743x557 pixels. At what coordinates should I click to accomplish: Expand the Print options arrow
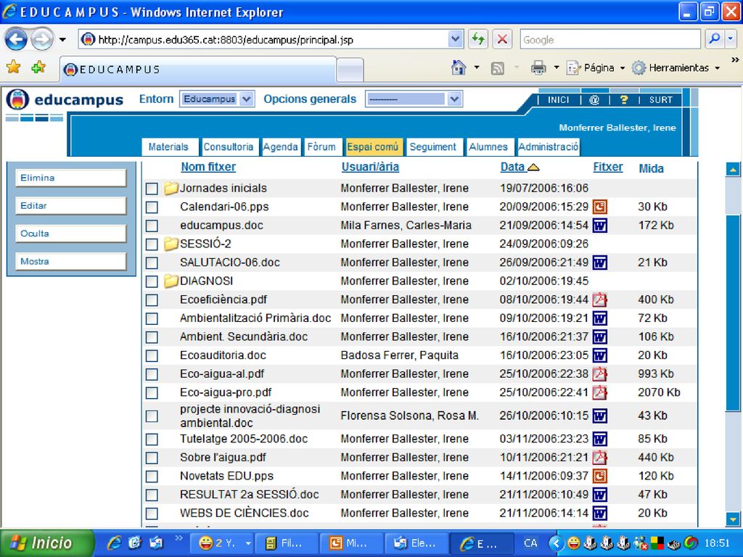[x=557, y=67]
